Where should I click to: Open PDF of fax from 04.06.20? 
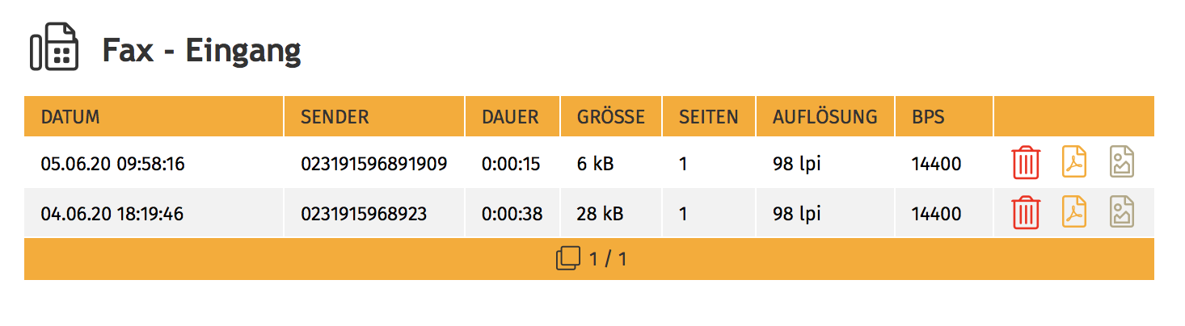click(1074, 213)
